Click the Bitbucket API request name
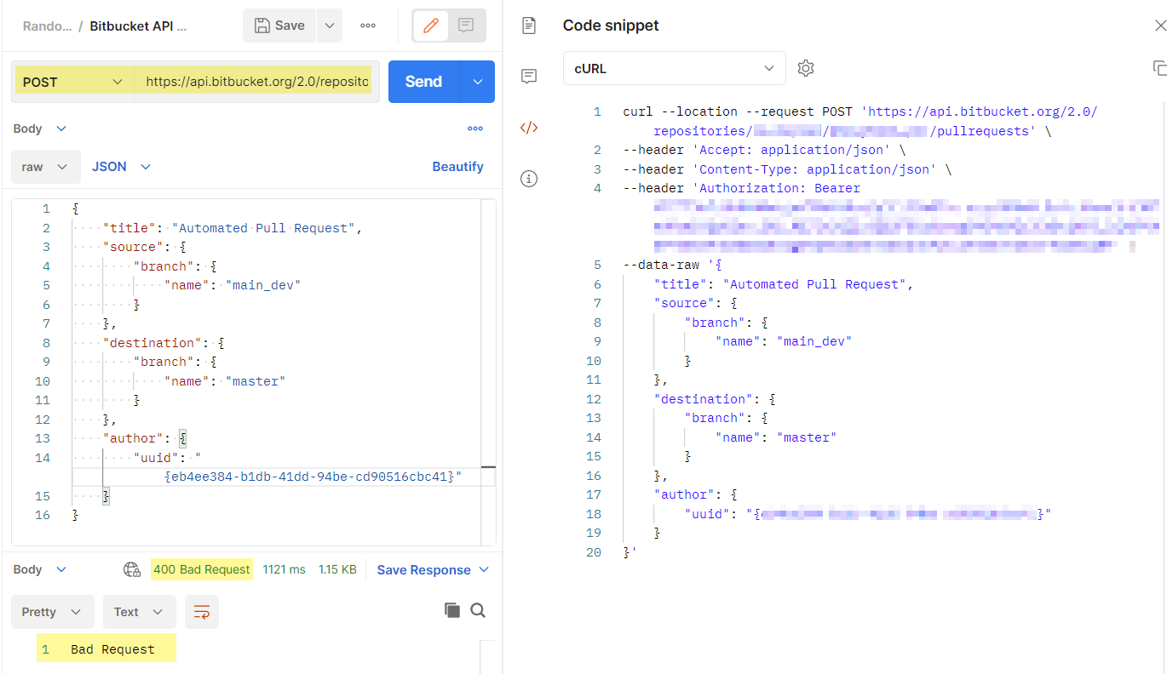 tap(138, 26)
